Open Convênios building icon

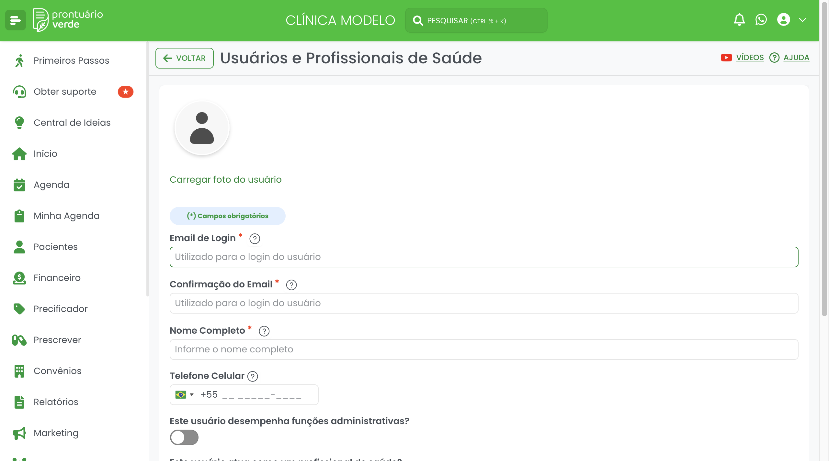click(19, 371)
